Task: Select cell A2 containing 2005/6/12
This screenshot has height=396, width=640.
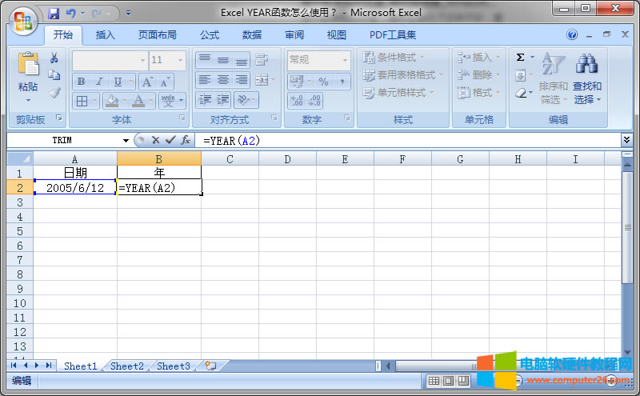Action: (x=74, y=188)
